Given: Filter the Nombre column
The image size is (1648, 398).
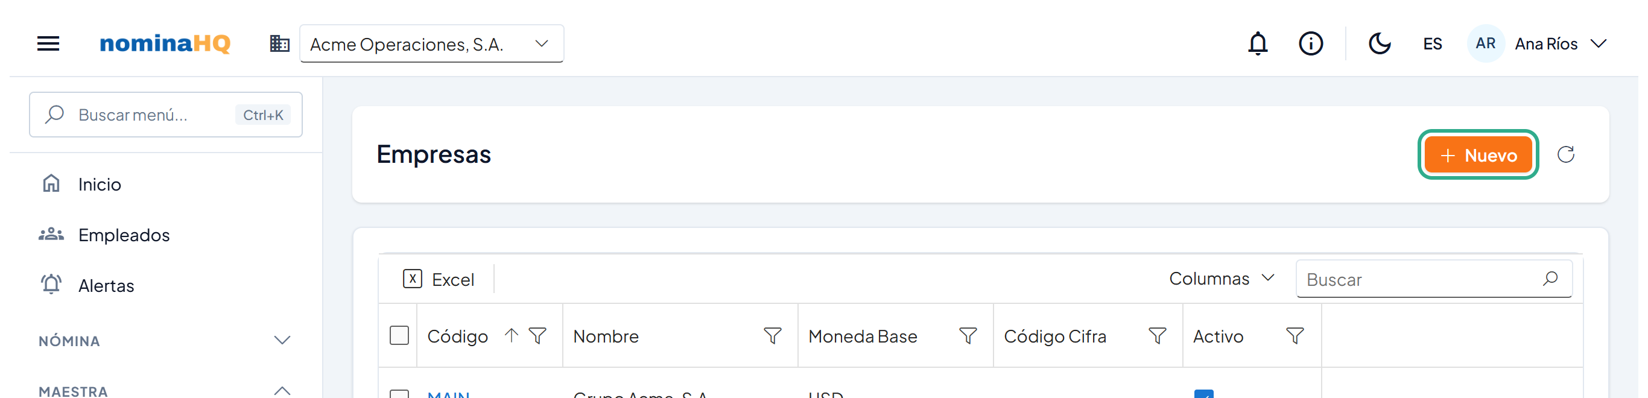Looking at the screenshot, I should pos(772,336).
